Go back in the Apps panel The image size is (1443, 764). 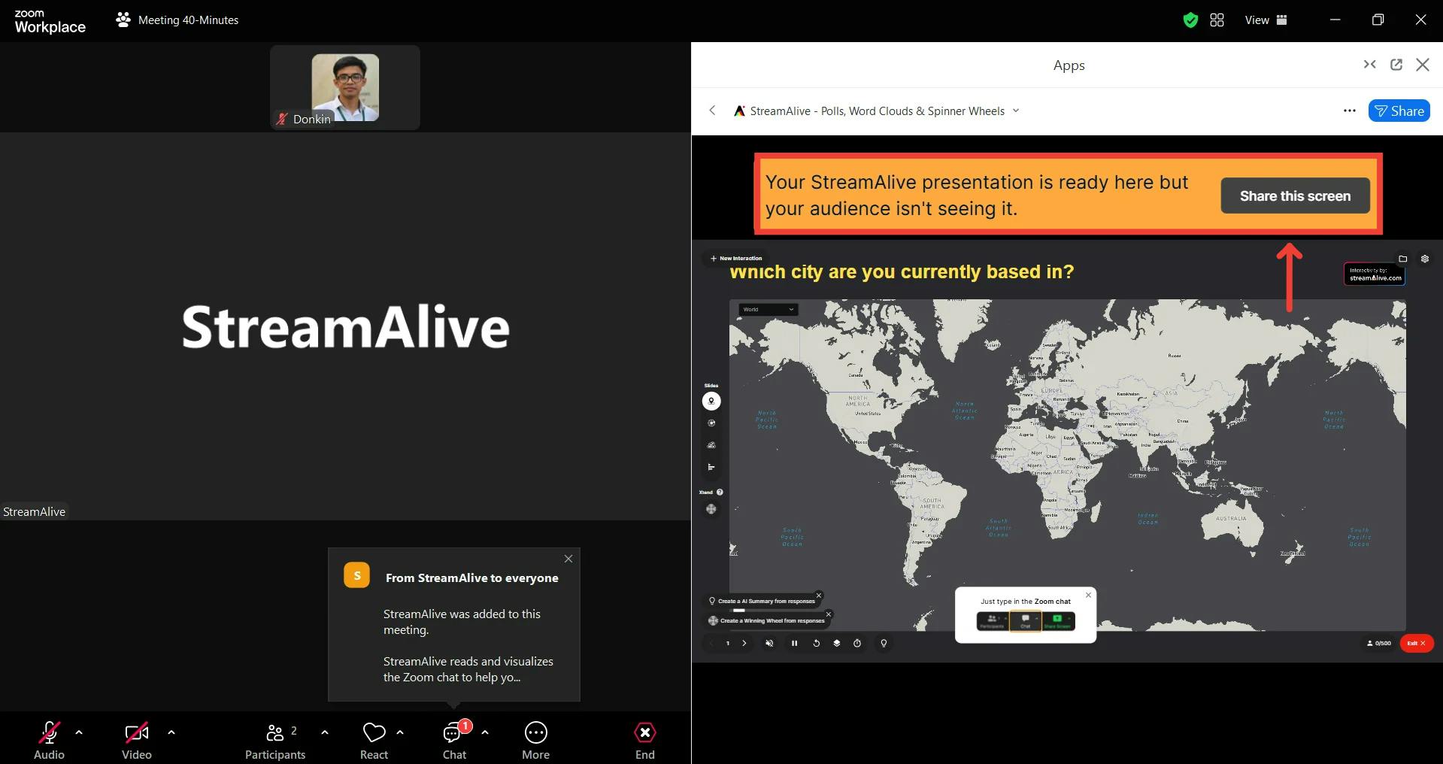[712, 111]
